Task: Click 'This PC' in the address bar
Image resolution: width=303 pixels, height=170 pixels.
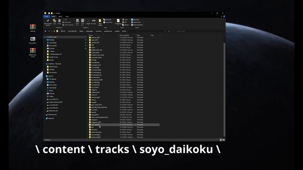Action: (x=63, y=31)
